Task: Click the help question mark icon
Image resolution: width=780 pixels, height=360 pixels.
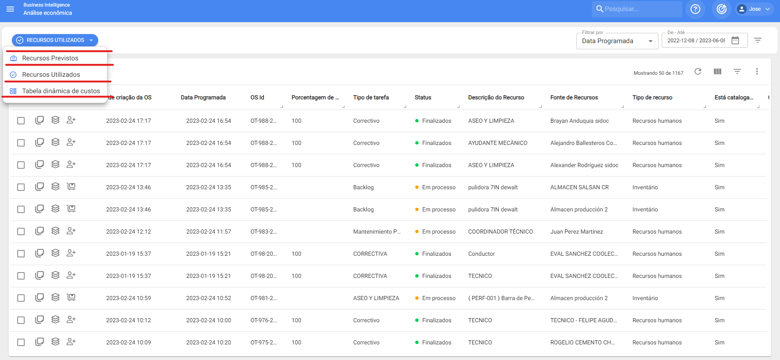Action: (x=695, y=9)
